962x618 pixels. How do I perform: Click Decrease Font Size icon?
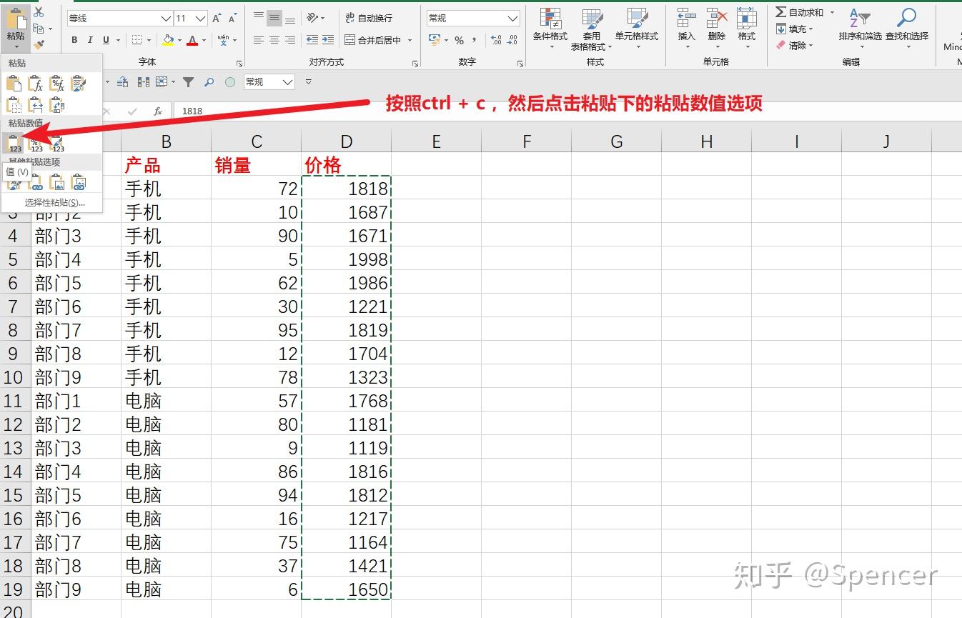tap(232, 18)
